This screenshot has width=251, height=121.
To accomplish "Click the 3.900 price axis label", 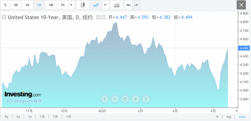I will tap(244, 99).
